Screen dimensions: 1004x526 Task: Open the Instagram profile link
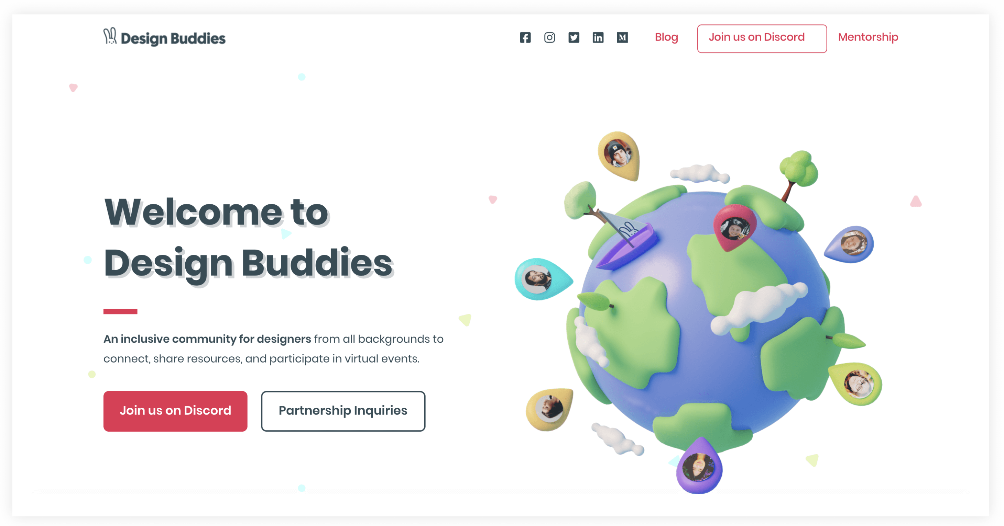549,36
